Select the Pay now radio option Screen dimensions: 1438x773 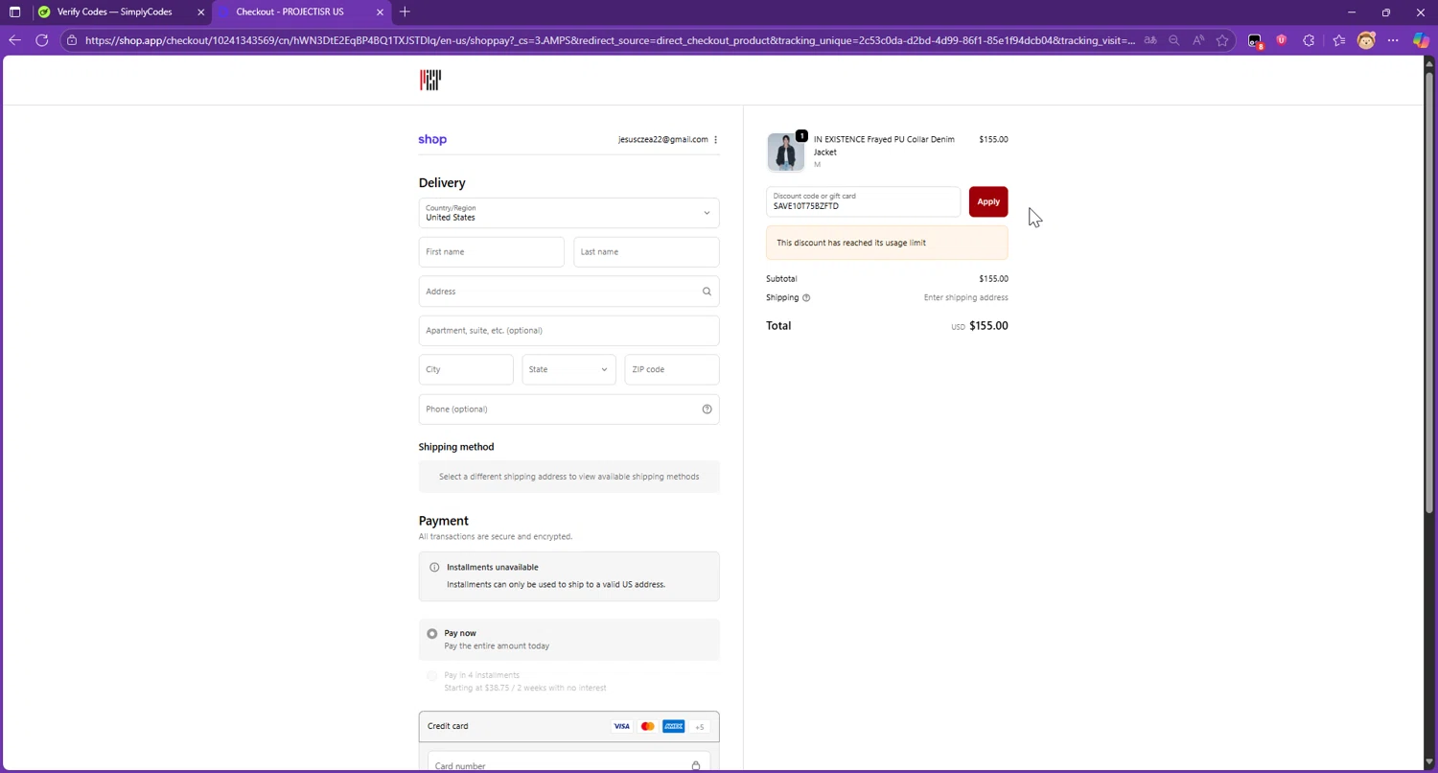click(x=432, y=634)
